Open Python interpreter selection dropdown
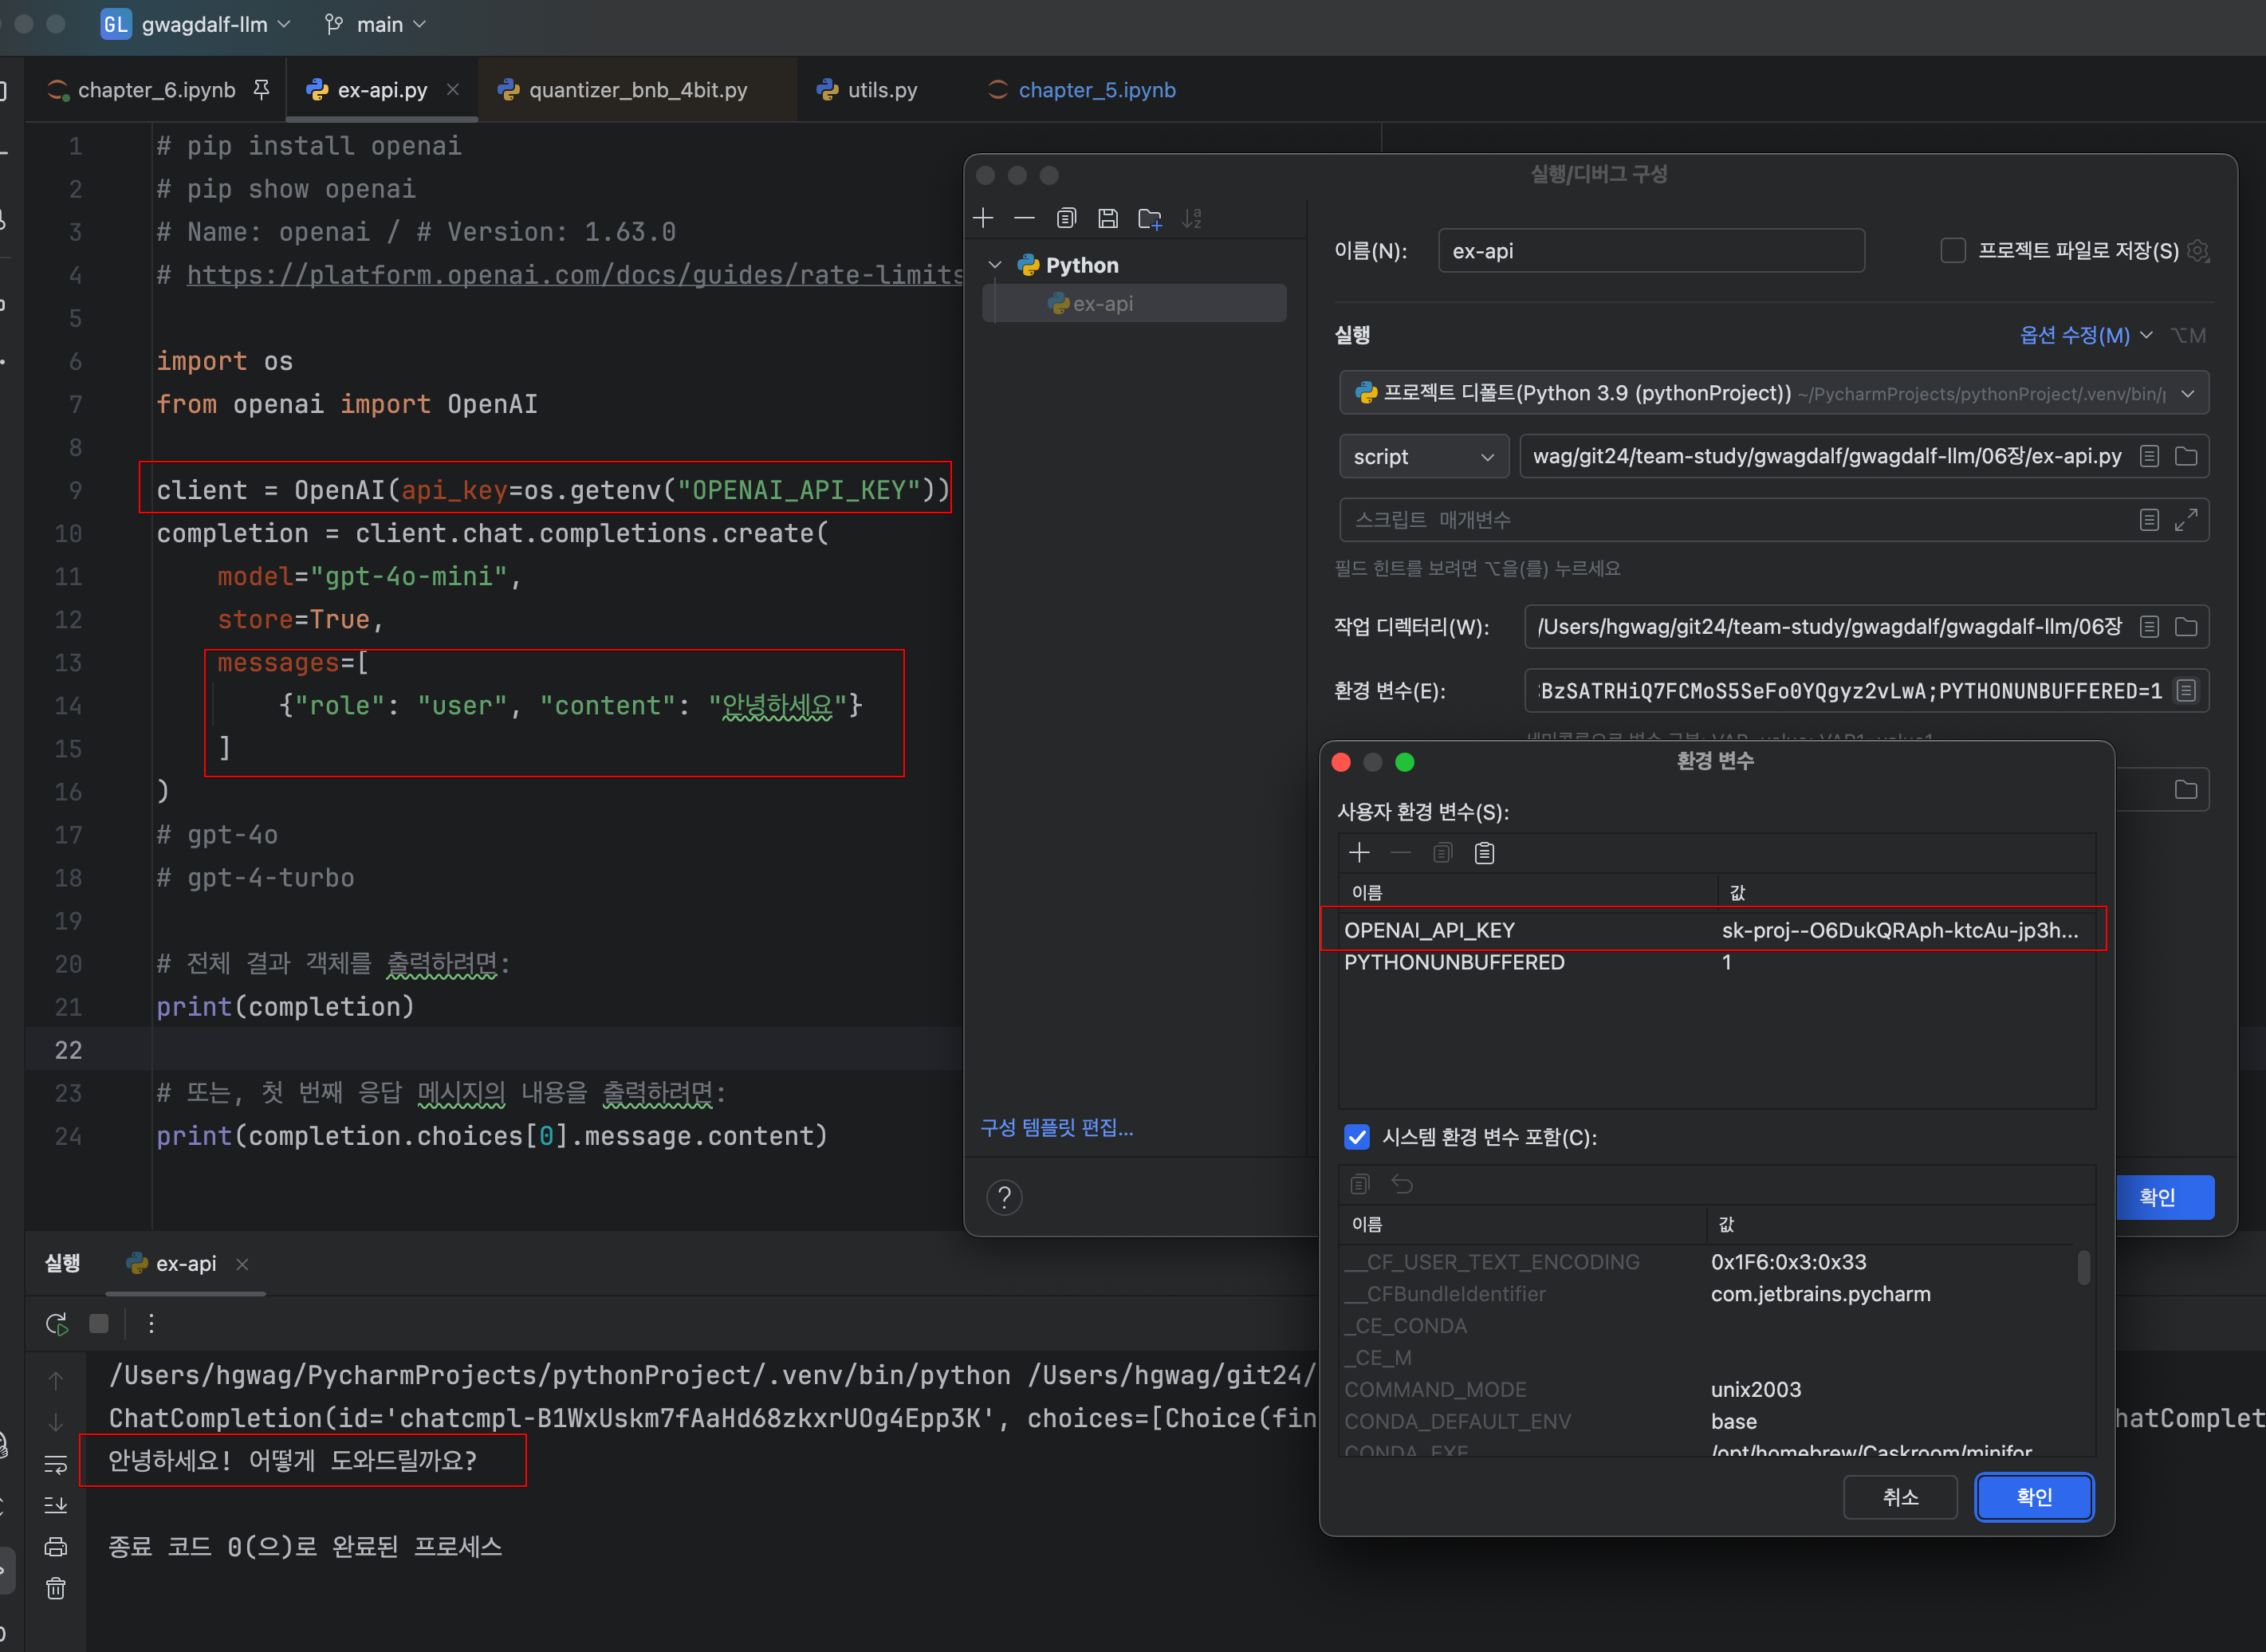The image size is (2266, 1652). (x=1773, y=393)
